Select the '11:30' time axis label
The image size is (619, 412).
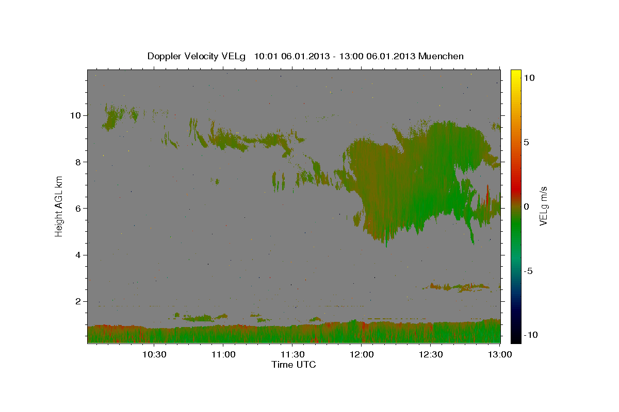pyautogui.click(x=292, y=354)
